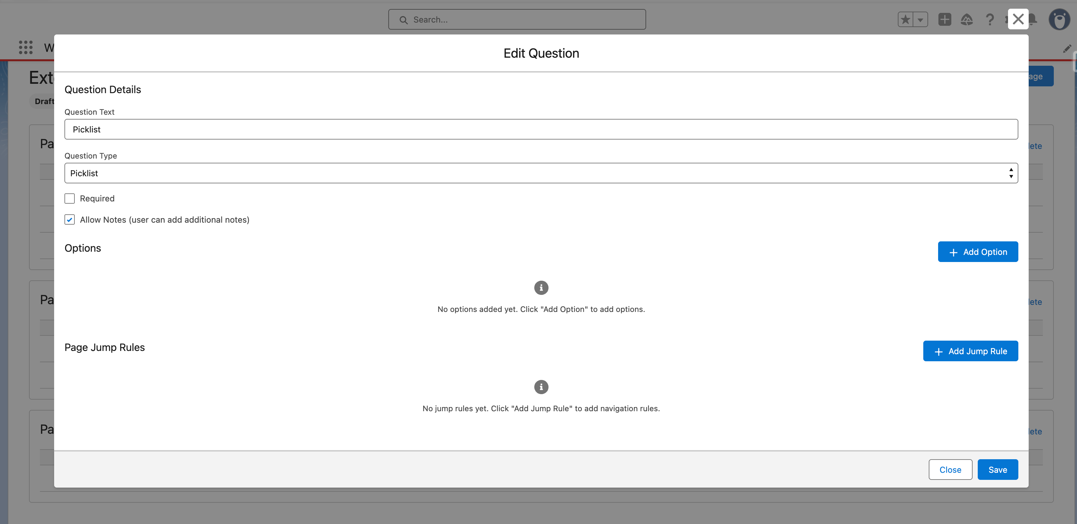Click the Close button in footer
The image size is (1077, 524).
[950, 470]
